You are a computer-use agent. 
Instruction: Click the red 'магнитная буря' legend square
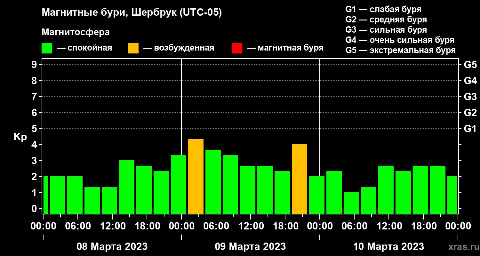coord(237,48)
